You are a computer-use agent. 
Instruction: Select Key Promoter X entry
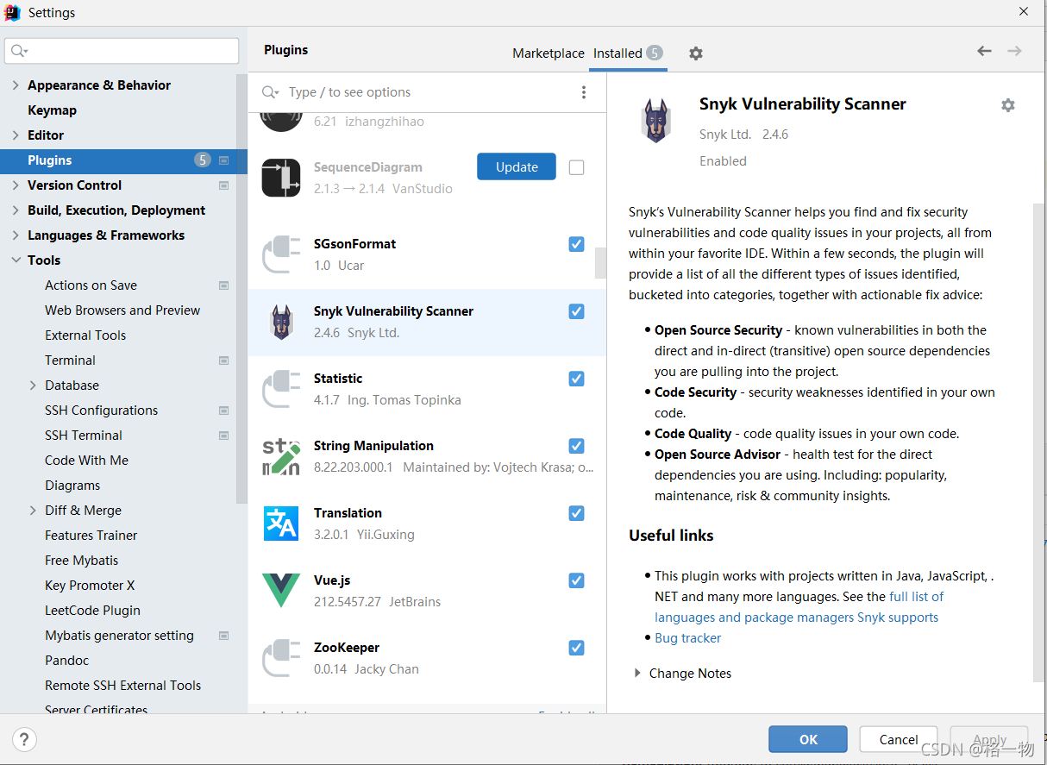90,586
